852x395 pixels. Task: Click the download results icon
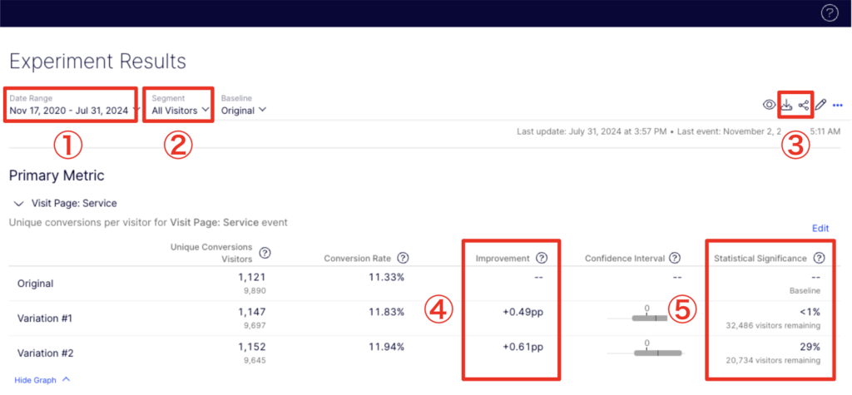click(x=787, y=105)
